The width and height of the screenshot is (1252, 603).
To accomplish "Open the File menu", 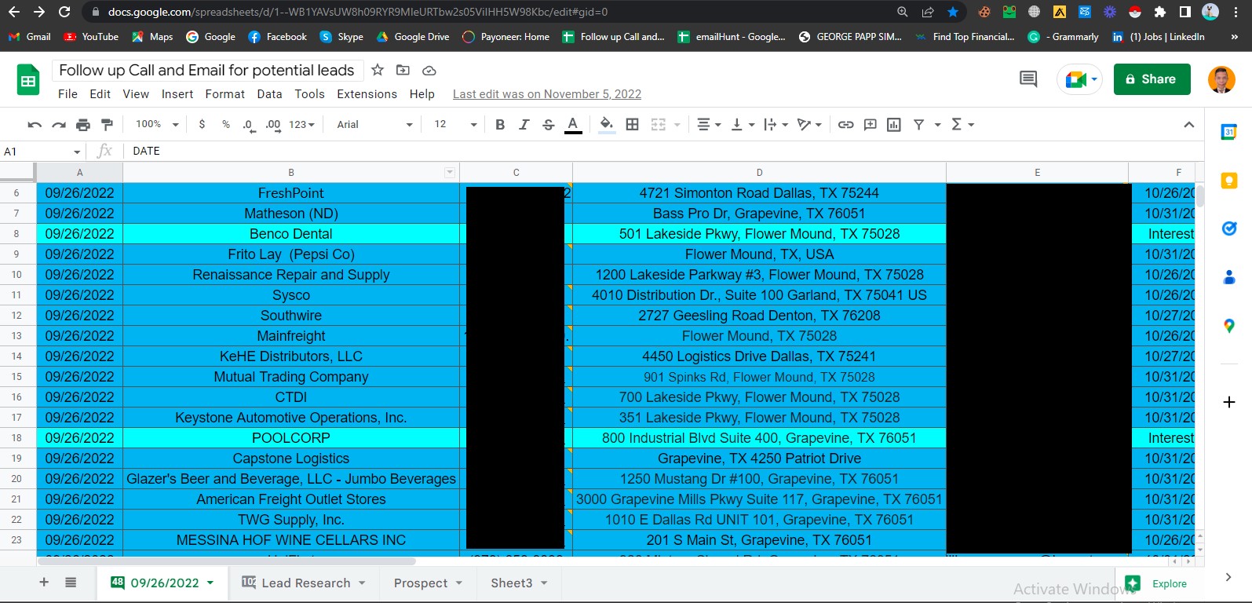I will click(x=68, y=94).
